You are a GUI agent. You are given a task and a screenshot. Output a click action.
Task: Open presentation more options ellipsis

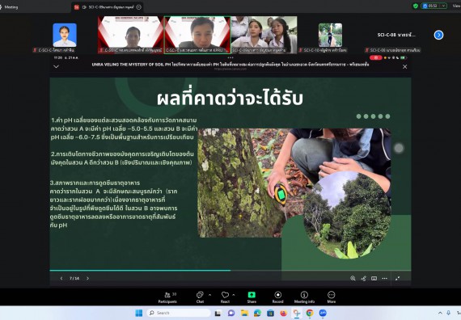pos(384,278)
